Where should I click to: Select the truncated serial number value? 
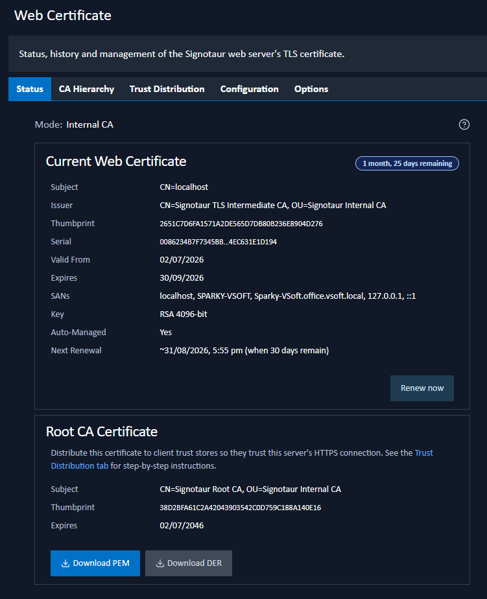point(218,242)
